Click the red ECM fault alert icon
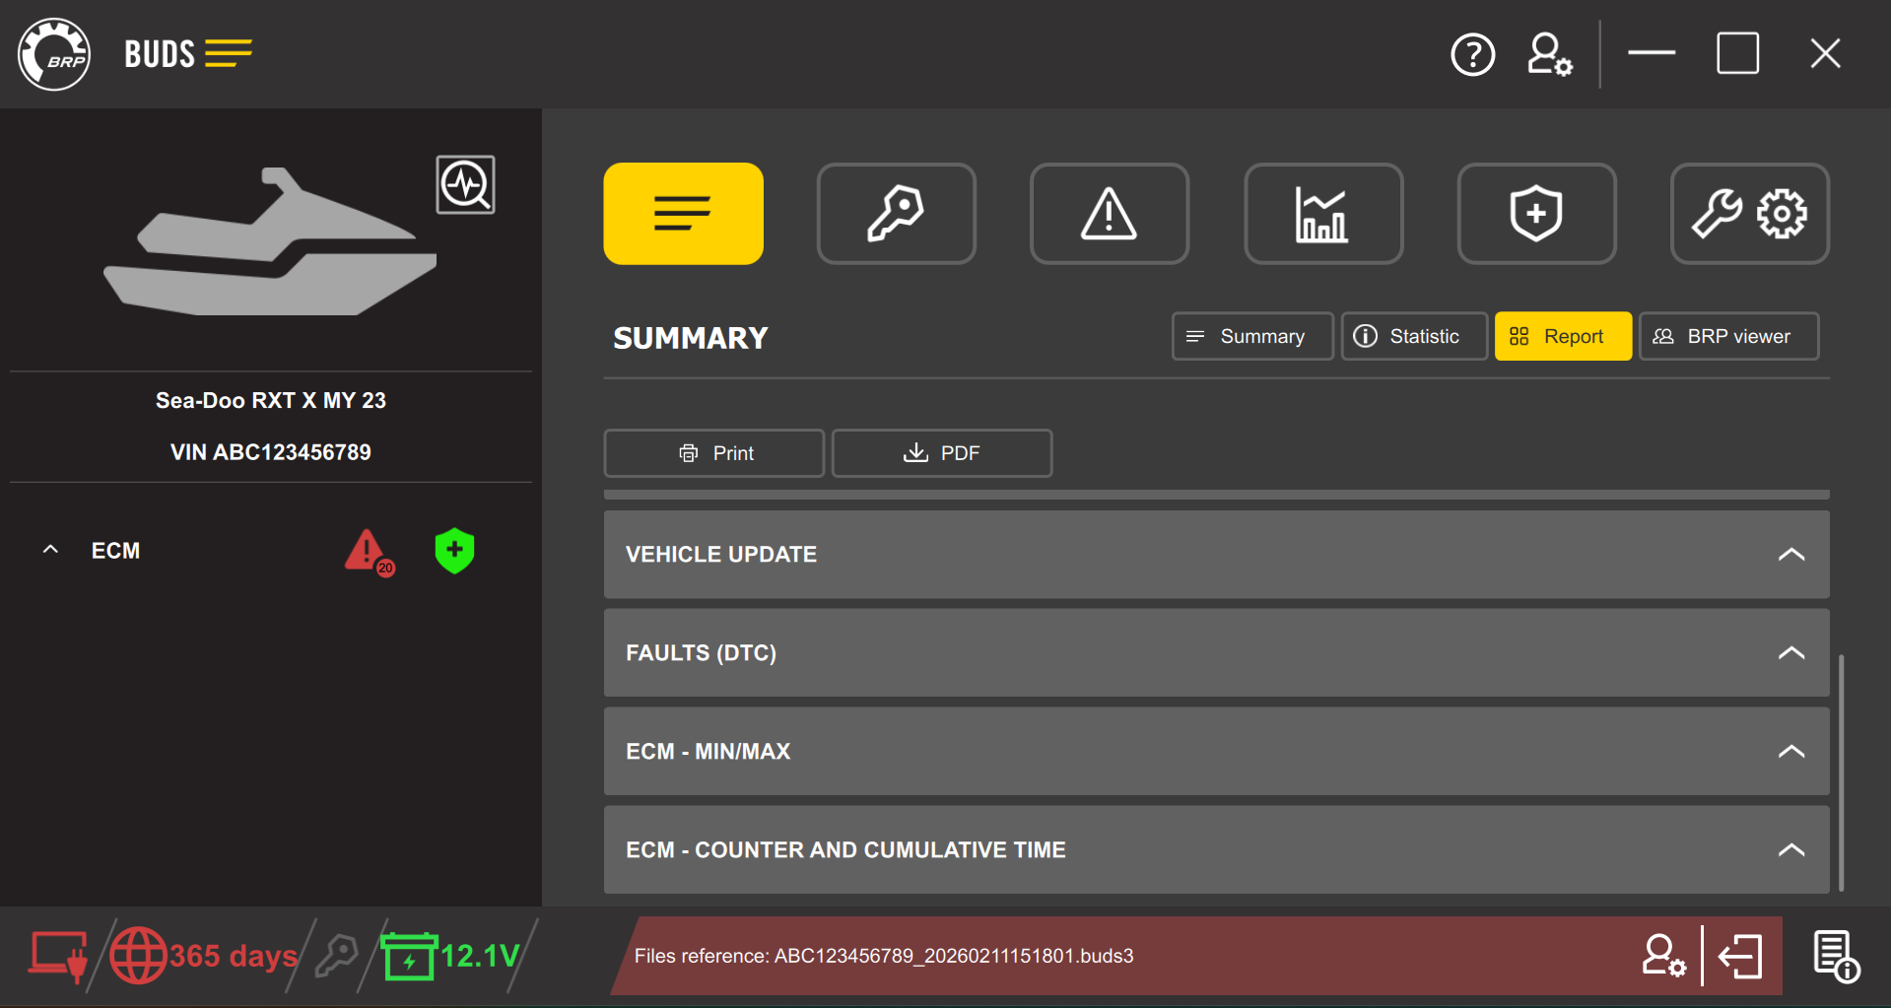1891x1008 pixels. (x=368, y=552)
